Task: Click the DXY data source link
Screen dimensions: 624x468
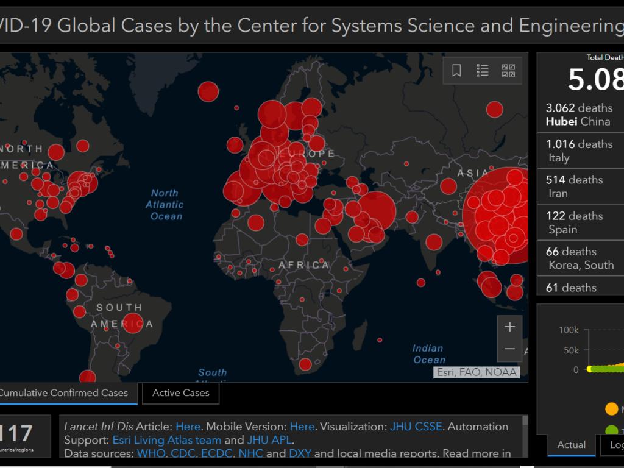Action: tap(300, 453)
